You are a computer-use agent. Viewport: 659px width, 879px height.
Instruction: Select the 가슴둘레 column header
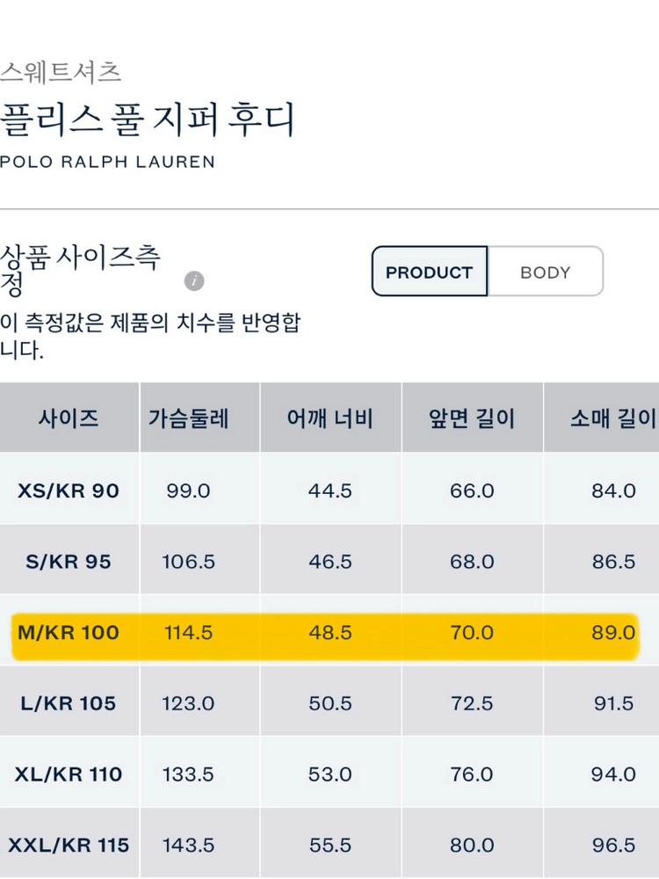(188, 418)
